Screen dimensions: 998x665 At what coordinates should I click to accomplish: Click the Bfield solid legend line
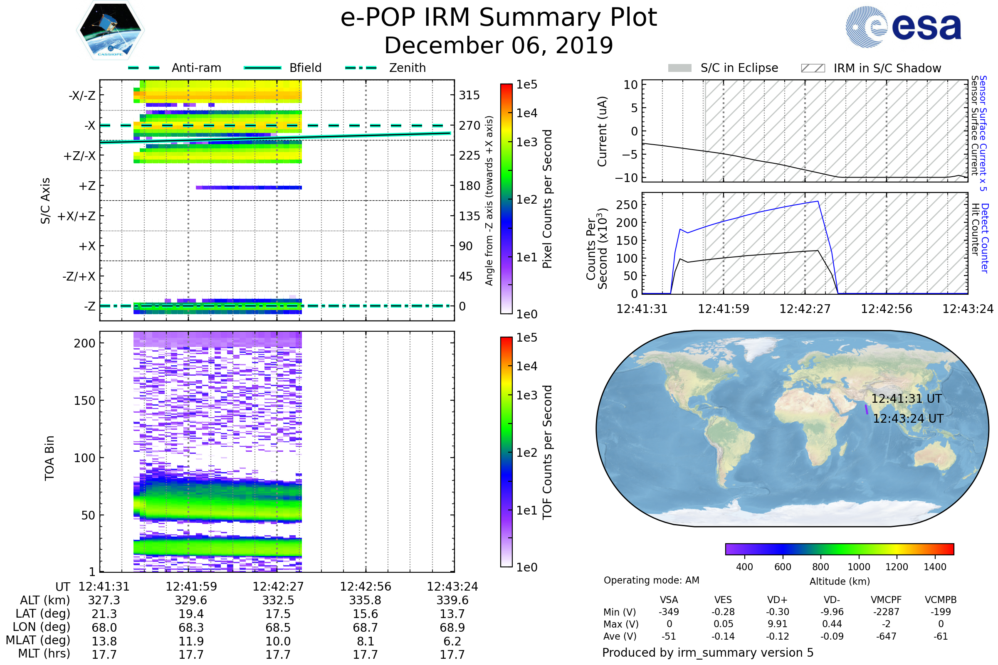262,68
